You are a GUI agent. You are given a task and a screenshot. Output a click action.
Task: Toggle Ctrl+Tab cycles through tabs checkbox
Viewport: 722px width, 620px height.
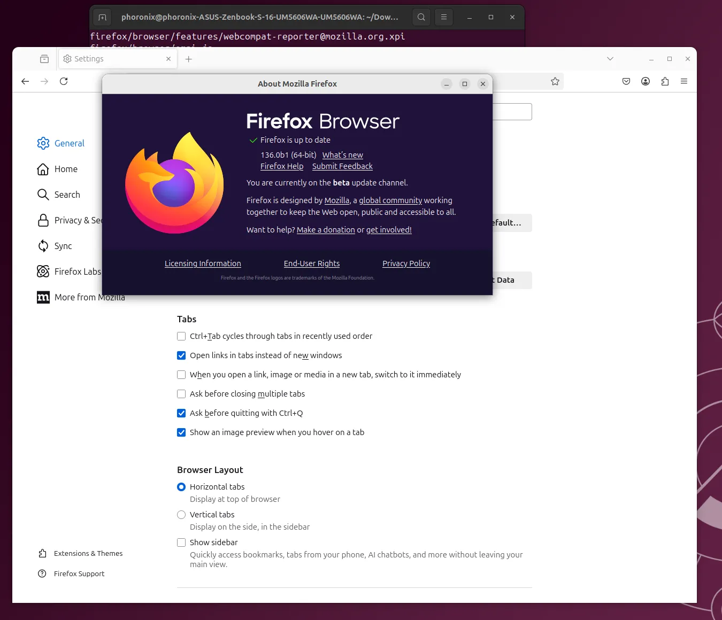click(x=181, y=336)
